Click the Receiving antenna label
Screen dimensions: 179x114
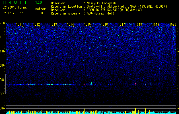65,13
